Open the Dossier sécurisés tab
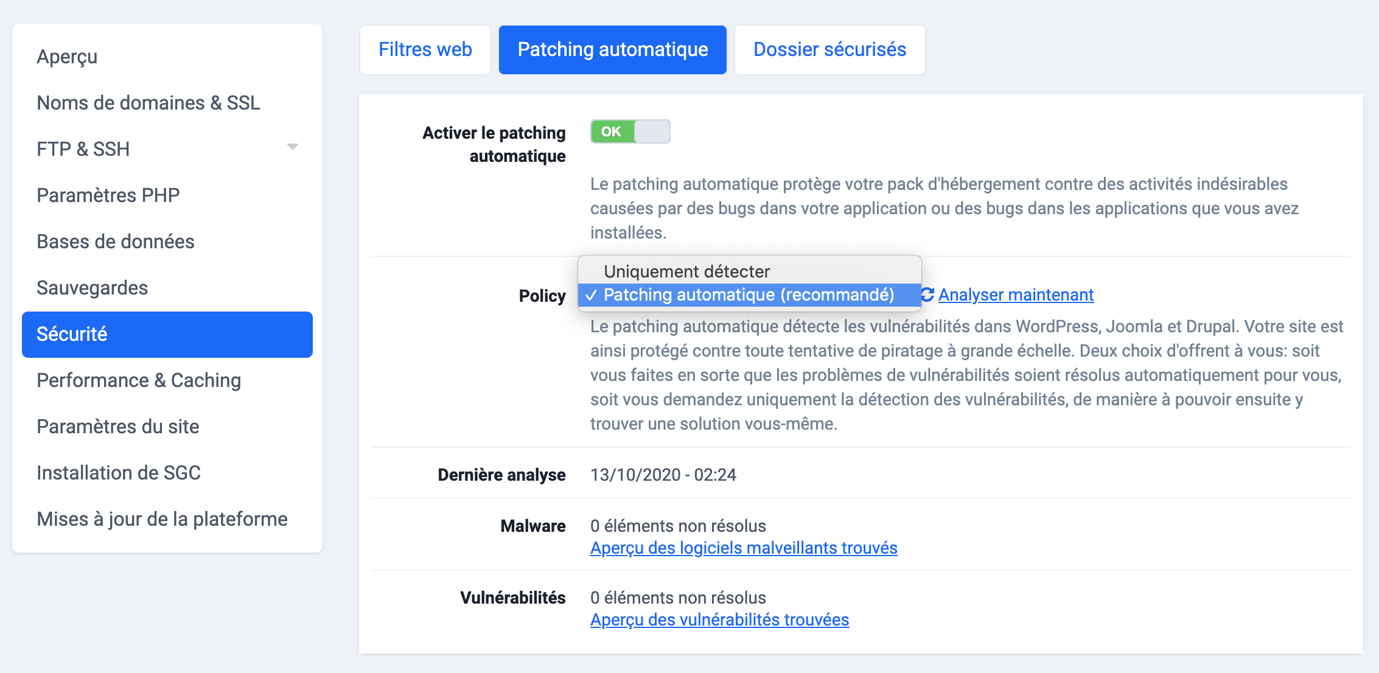 tap(829, 49)
